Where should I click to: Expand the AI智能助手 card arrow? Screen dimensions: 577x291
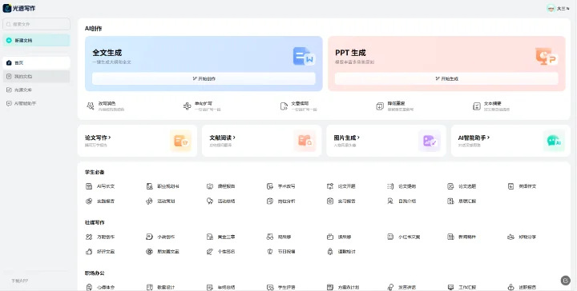point(488,138)
